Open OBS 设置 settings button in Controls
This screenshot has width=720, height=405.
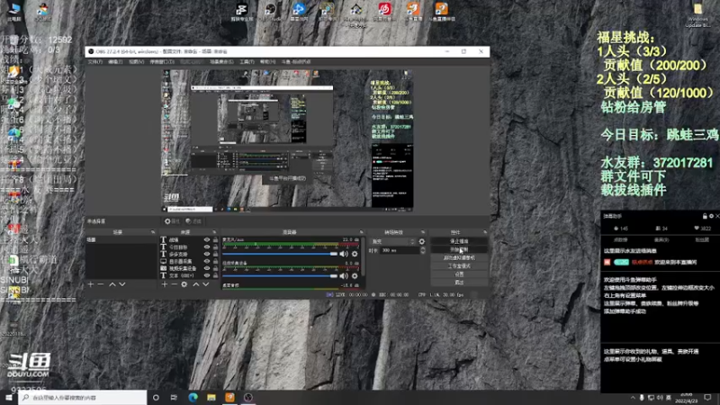point(459,274)
